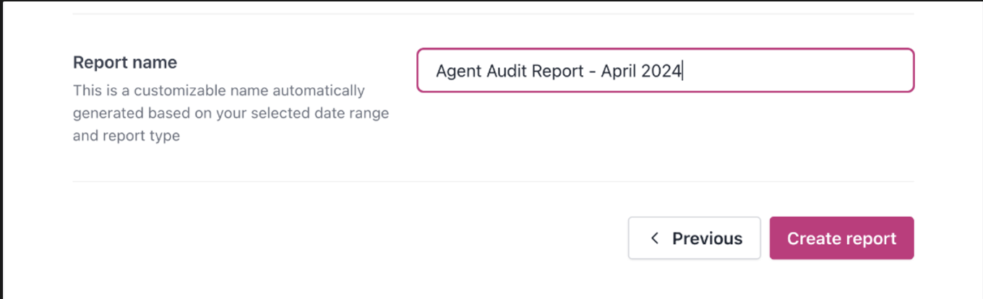Focus the Report name input field
This screenshot has height=299, width=983.
coord(666,70)
